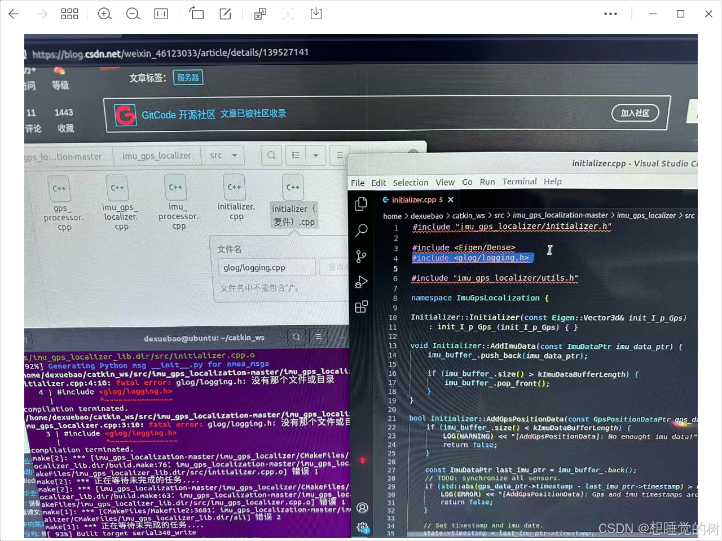Toggle thumbnail grid view in the viewer toolbar
Screen dimensions: 722x541
click(x=69, y=14)
